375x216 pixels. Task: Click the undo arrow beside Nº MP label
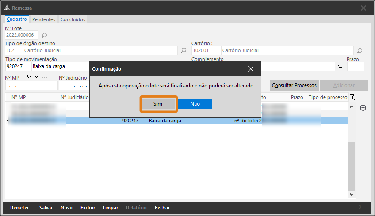[29, 77]
